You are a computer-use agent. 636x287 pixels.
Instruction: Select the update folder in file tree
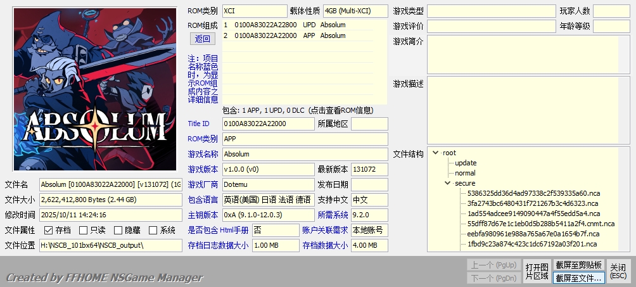(465, 163)
